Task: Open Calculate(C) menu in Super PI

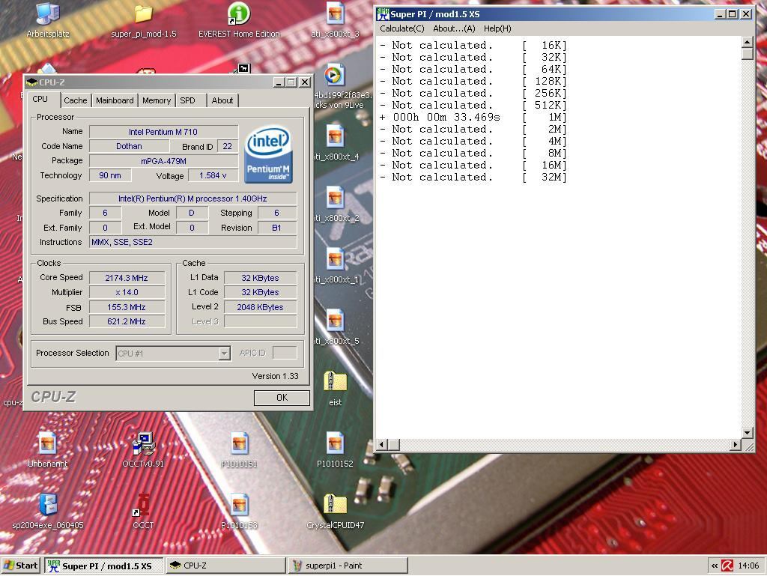Action: point(402,28)
